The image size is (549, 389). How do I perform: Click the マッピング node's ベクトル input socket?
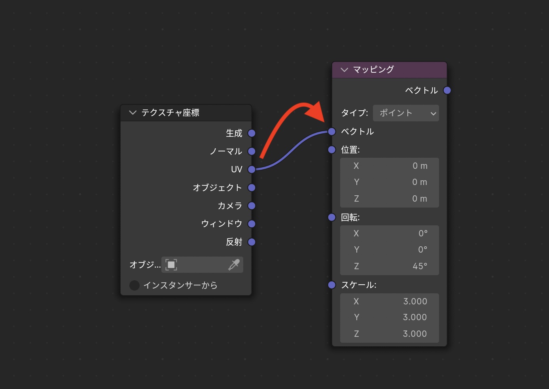332,132
